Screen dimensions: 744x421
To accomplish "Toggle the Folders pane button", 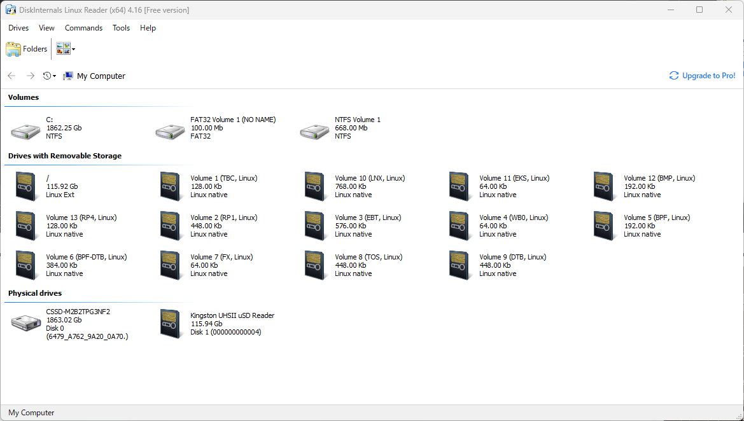I will [27, 49].
